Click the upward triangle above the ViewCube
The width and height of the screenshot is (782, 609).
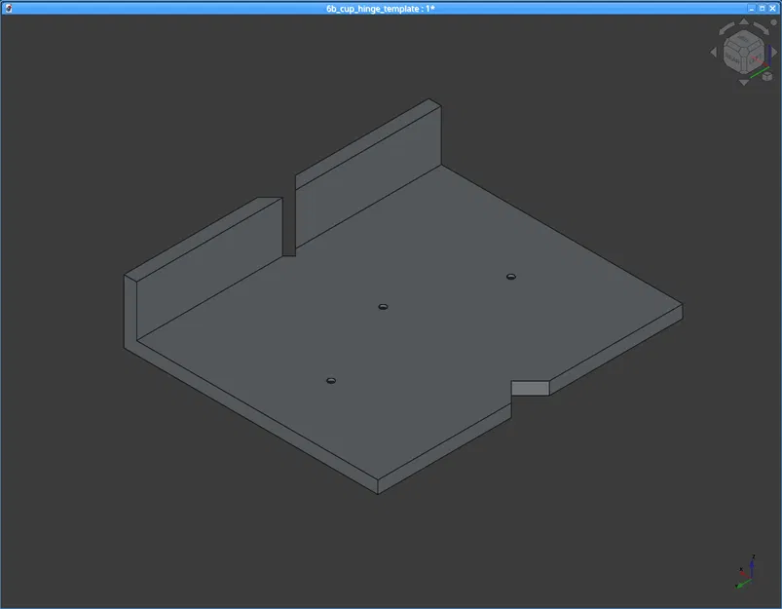point(743,20)
